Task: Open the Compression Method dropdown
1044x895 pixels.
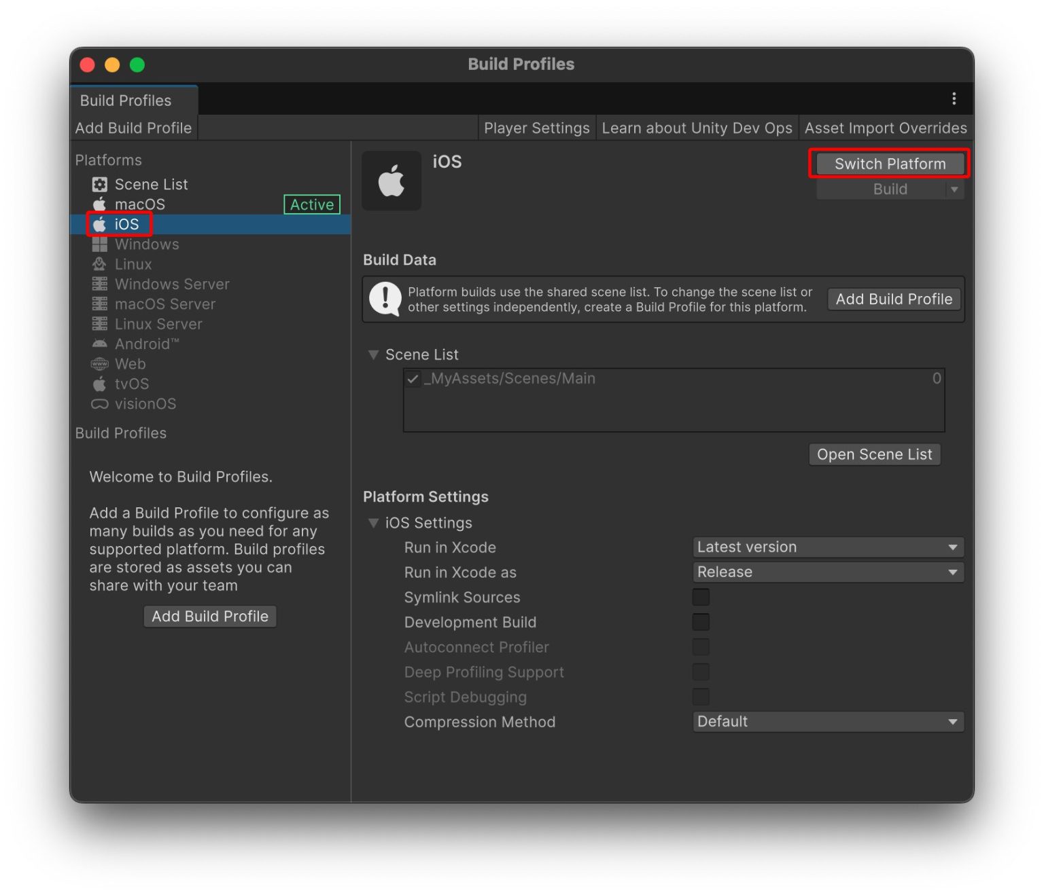Action: 827,721
